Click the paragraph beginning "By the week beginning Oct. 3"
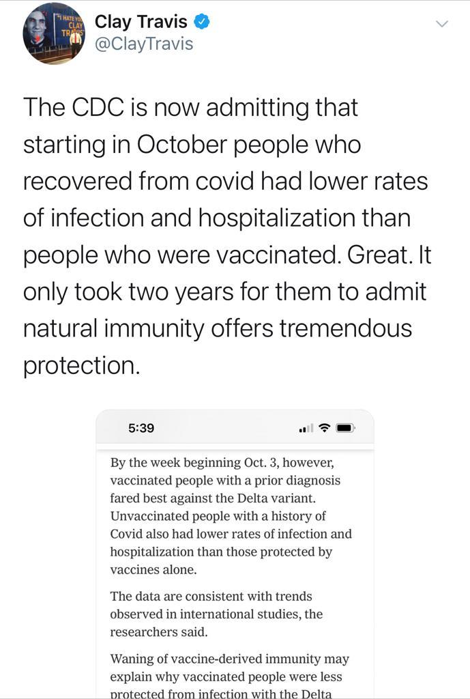The height and width of the screenshot is (699, 470). [231, 515]
